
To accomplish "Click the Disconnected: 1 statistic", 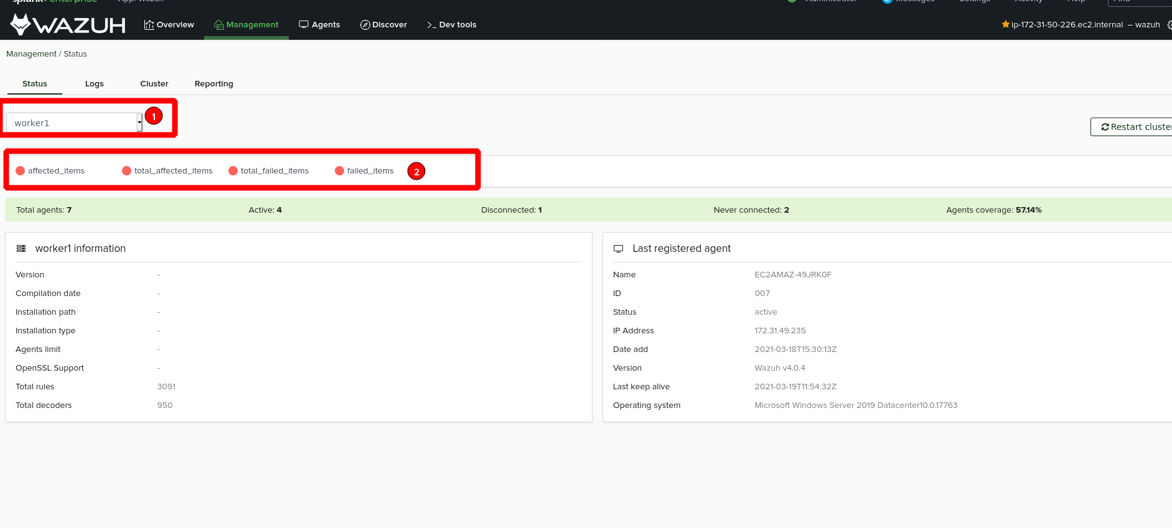I will (512, 210).
